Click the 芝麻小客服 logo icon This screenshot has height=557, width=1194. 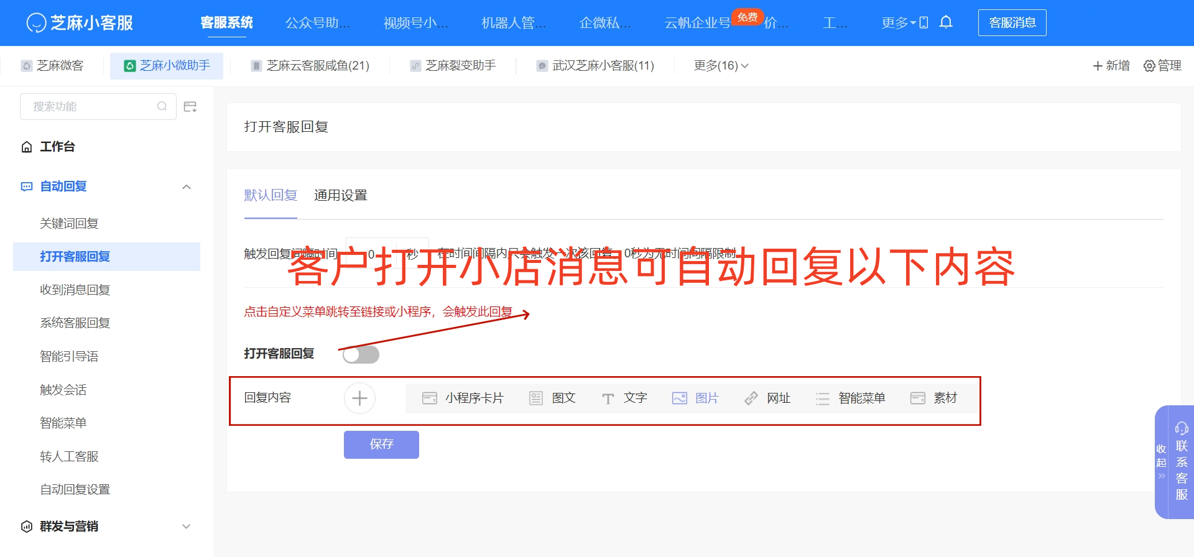click(x=37, y=23)
